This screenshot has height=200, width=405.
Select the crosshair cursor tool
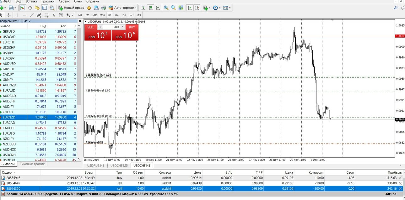point(8,15)
